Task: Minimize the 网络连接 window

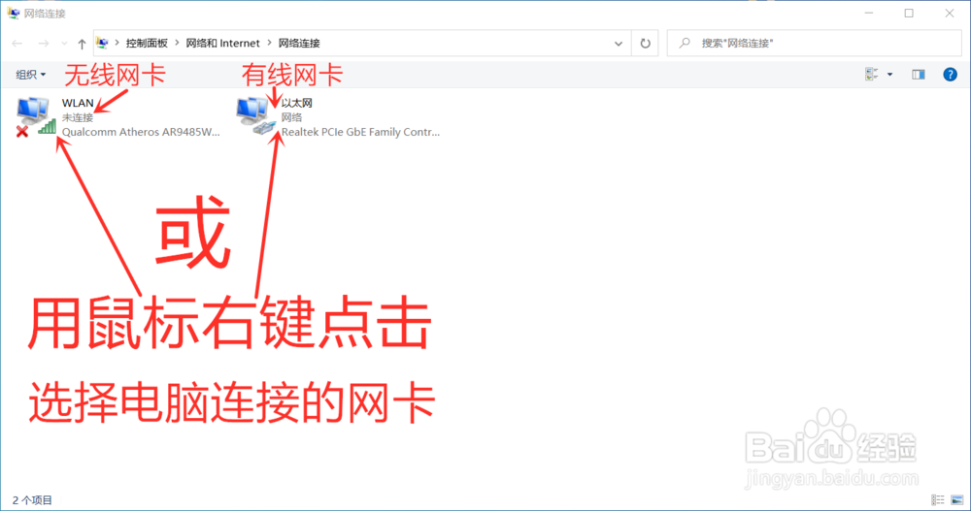Action: click(x=869, y=13)
